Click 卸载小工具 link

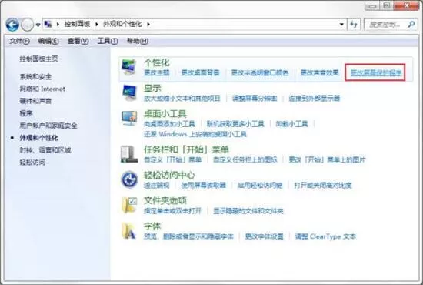291,124
